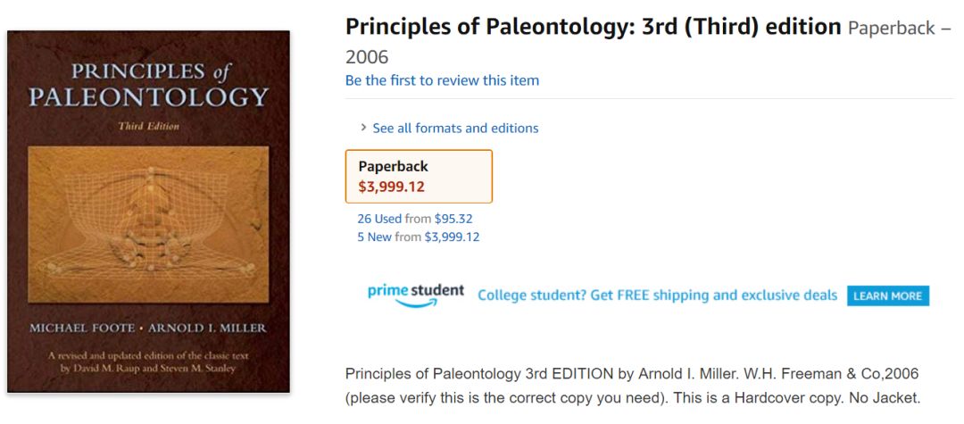Image resolution: width=964 pixels, height=424 pixels.
Task: Click Be the first to review this item
Action: click(x=442, y=80)
